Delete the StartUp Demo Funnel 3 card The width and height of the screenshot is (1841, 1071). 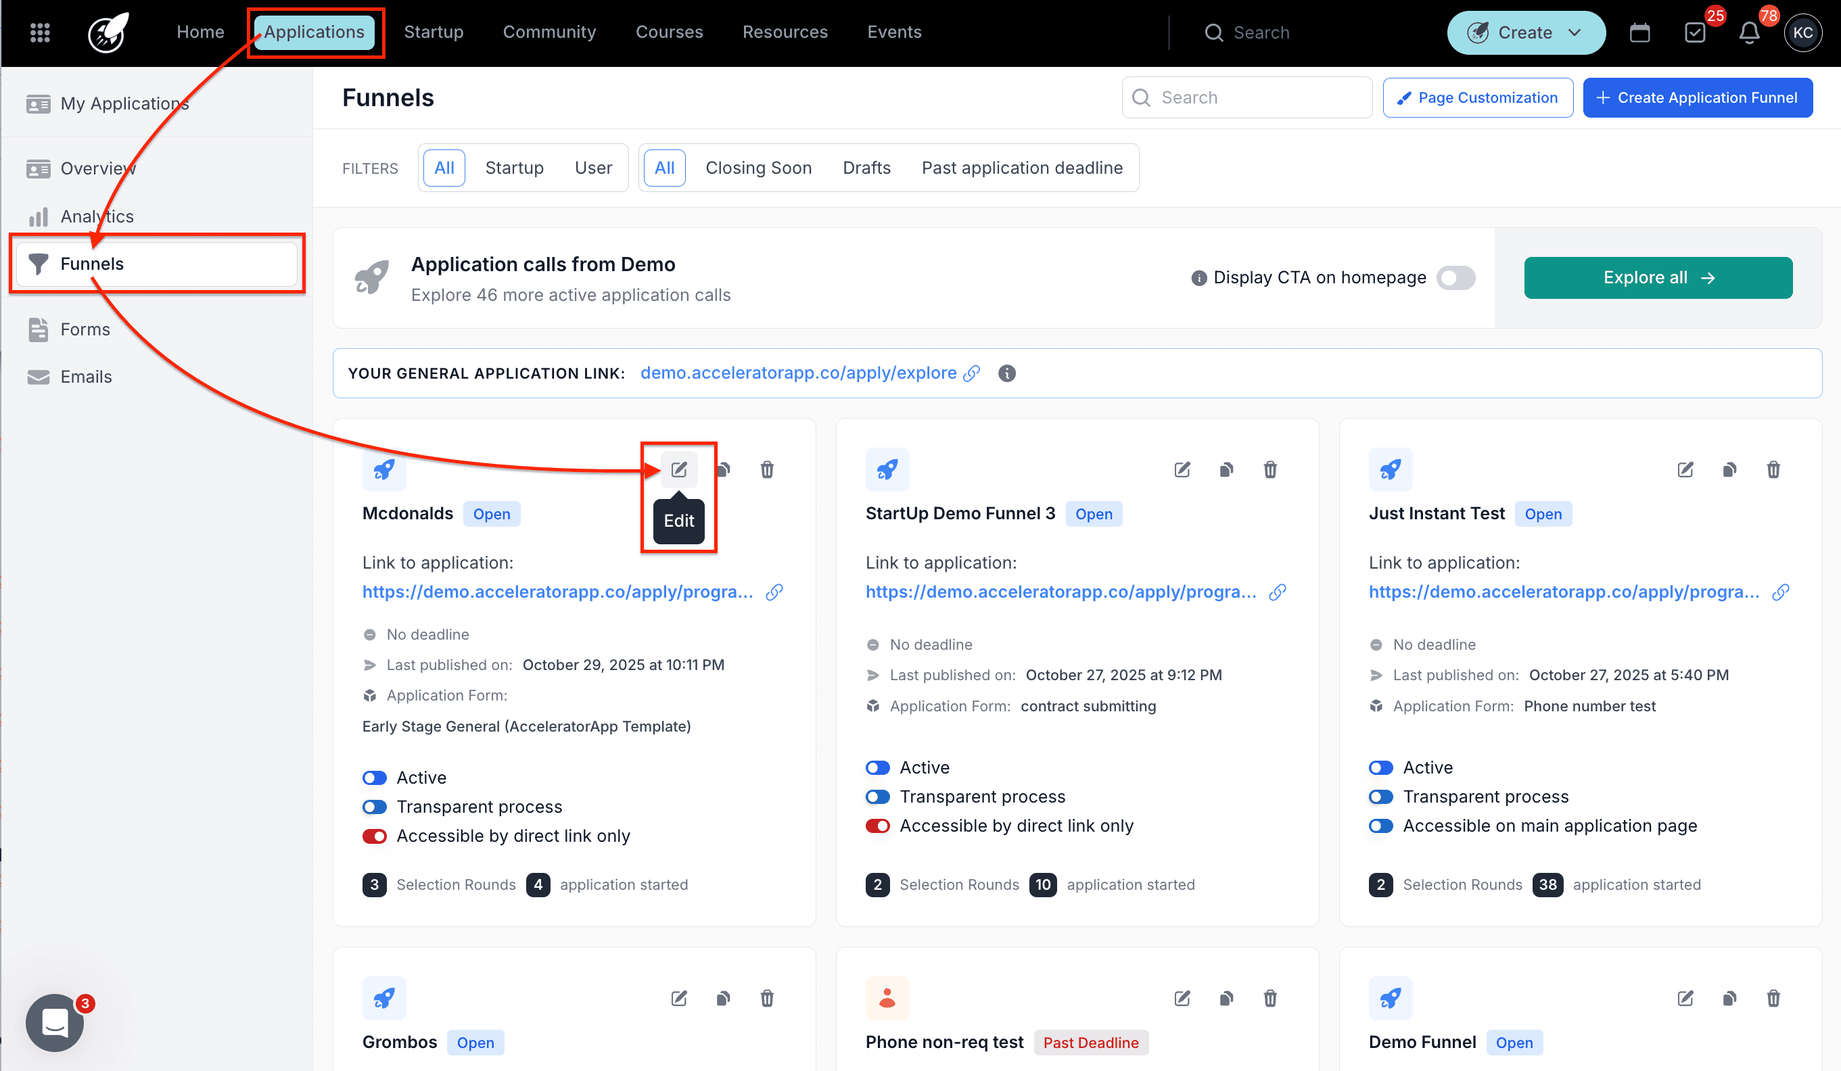pos(1269,469)
